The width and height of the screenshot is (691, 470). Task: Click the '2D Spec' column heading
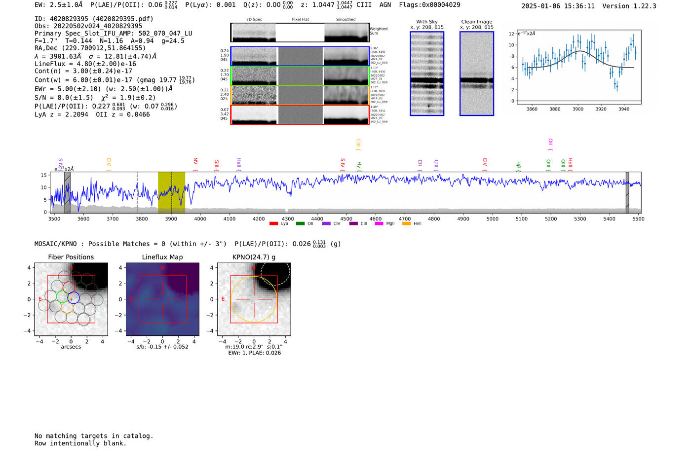coord(254,20)
